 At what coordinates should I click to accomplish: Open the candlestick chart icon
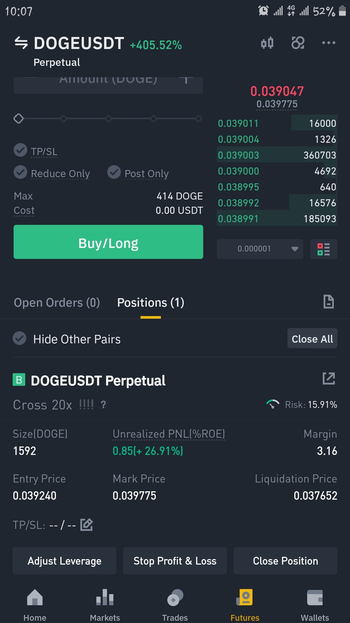tap(267, 43)
